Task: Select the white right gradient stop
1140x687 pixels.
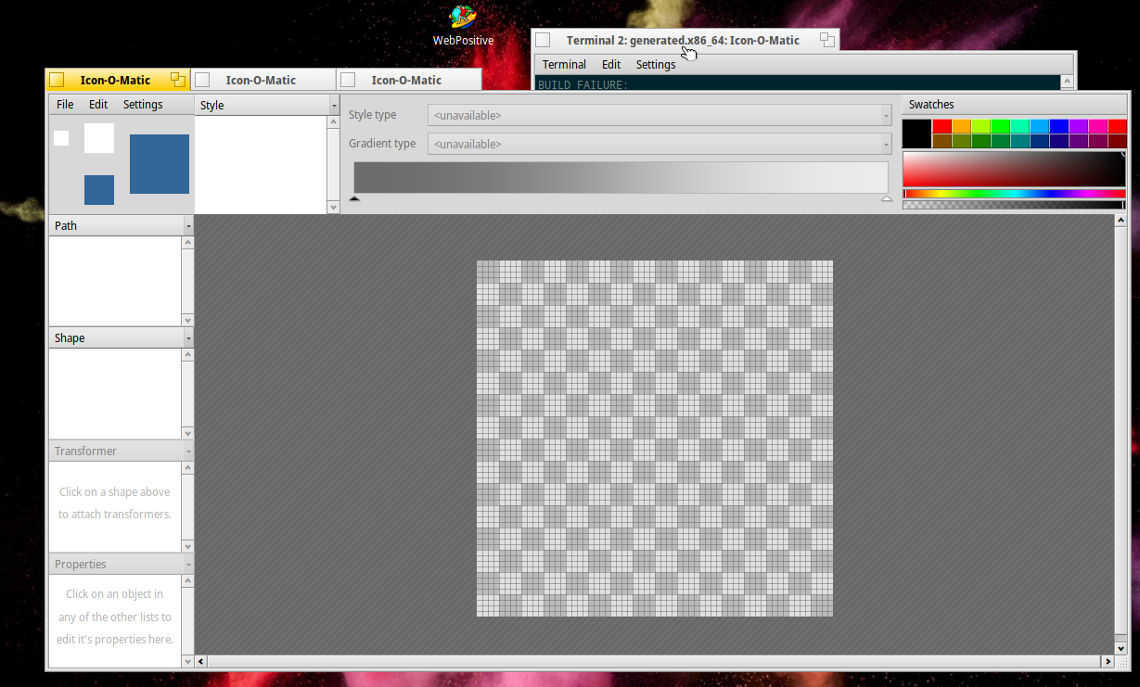Action: coord(887,197)
